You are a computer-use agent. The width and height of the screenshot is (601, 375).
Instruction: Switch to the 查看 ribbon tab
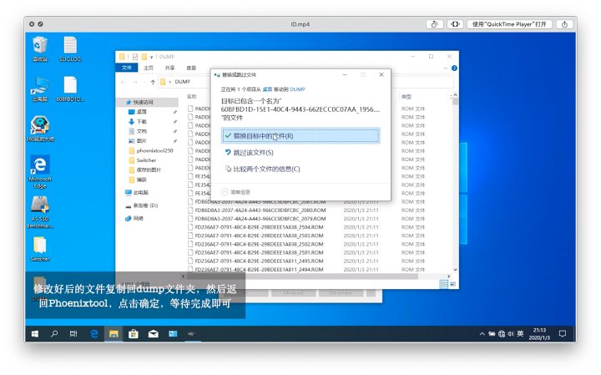point(191,68)
